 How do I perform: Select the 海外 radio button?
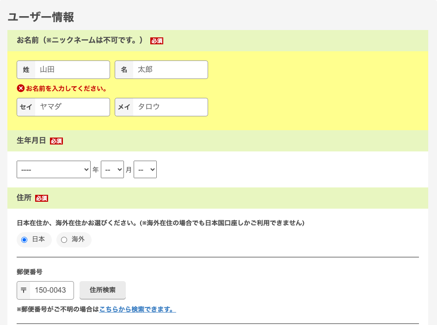click(64, 240)
